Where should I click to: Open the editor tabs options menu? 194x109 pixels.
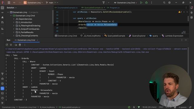pyautogui.click(x=186, y=8)
